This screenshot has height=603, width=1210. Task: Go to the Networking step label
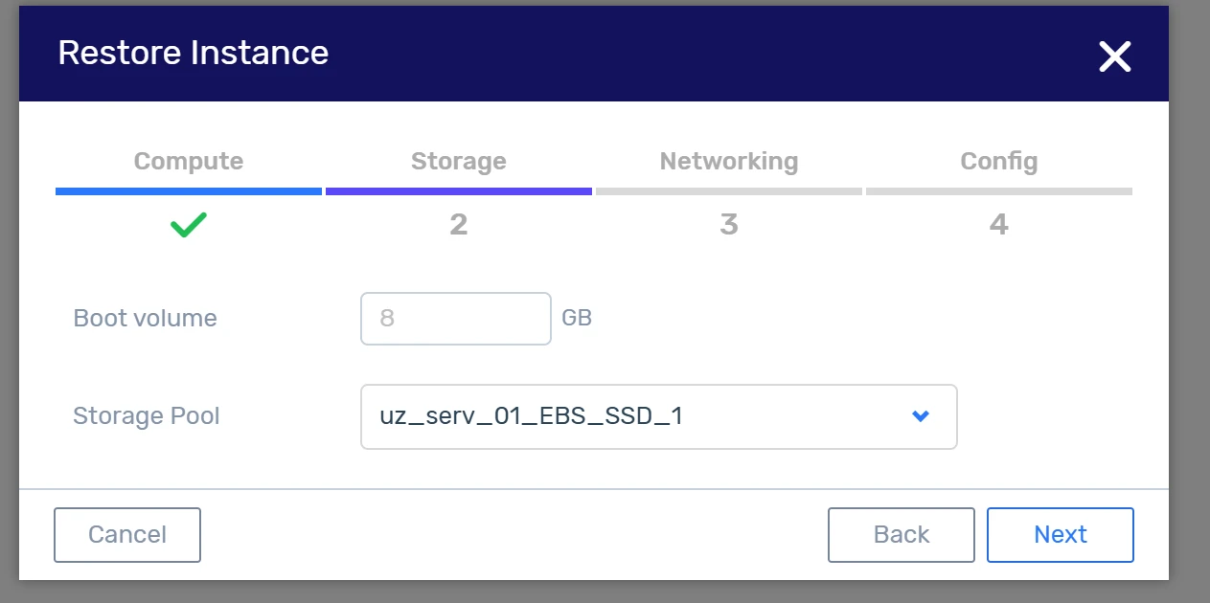coord(729,162)
